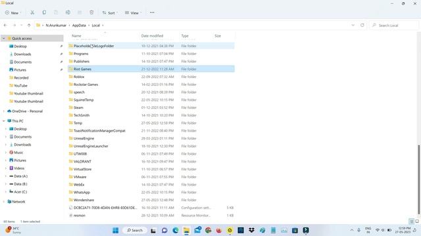Open recent locations chevron beside Forward arrow
Screen dimensions: 421x236
[22, 25]
